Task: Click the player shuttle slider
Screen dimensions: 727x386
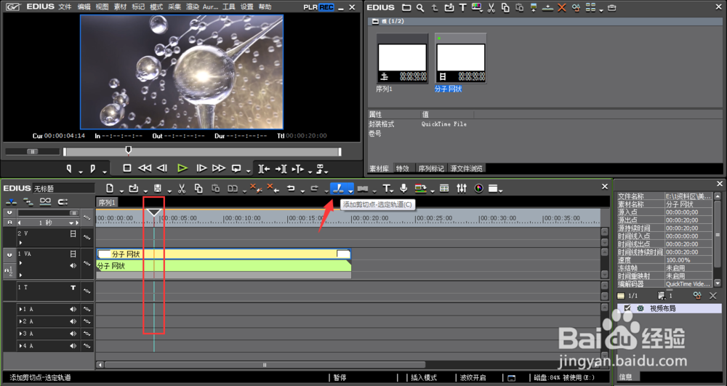Action: [33, 151]
